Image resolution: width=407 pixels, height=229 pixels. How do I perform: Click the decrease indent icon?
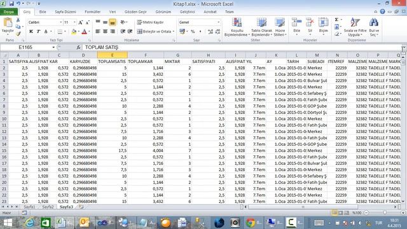click(123, 31)
